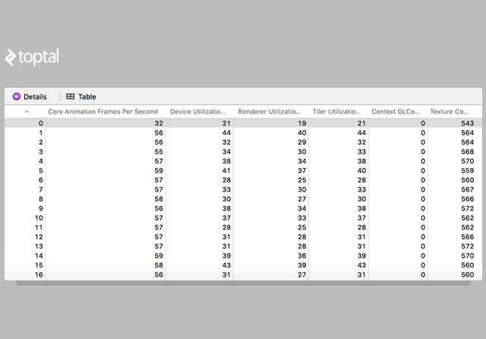Sort by Context GLCo... column header
486x339 pixels.
pyautogui.click(x=396, y=112)
